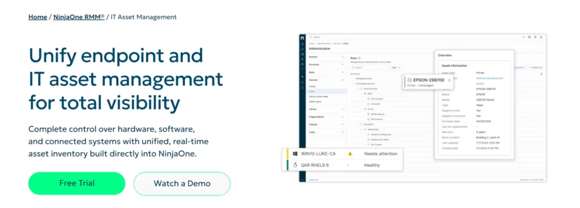Click the Watch a Demo button
Image resolution: width=580 pixels, height=208 pixels.
[x=182, y=183]
